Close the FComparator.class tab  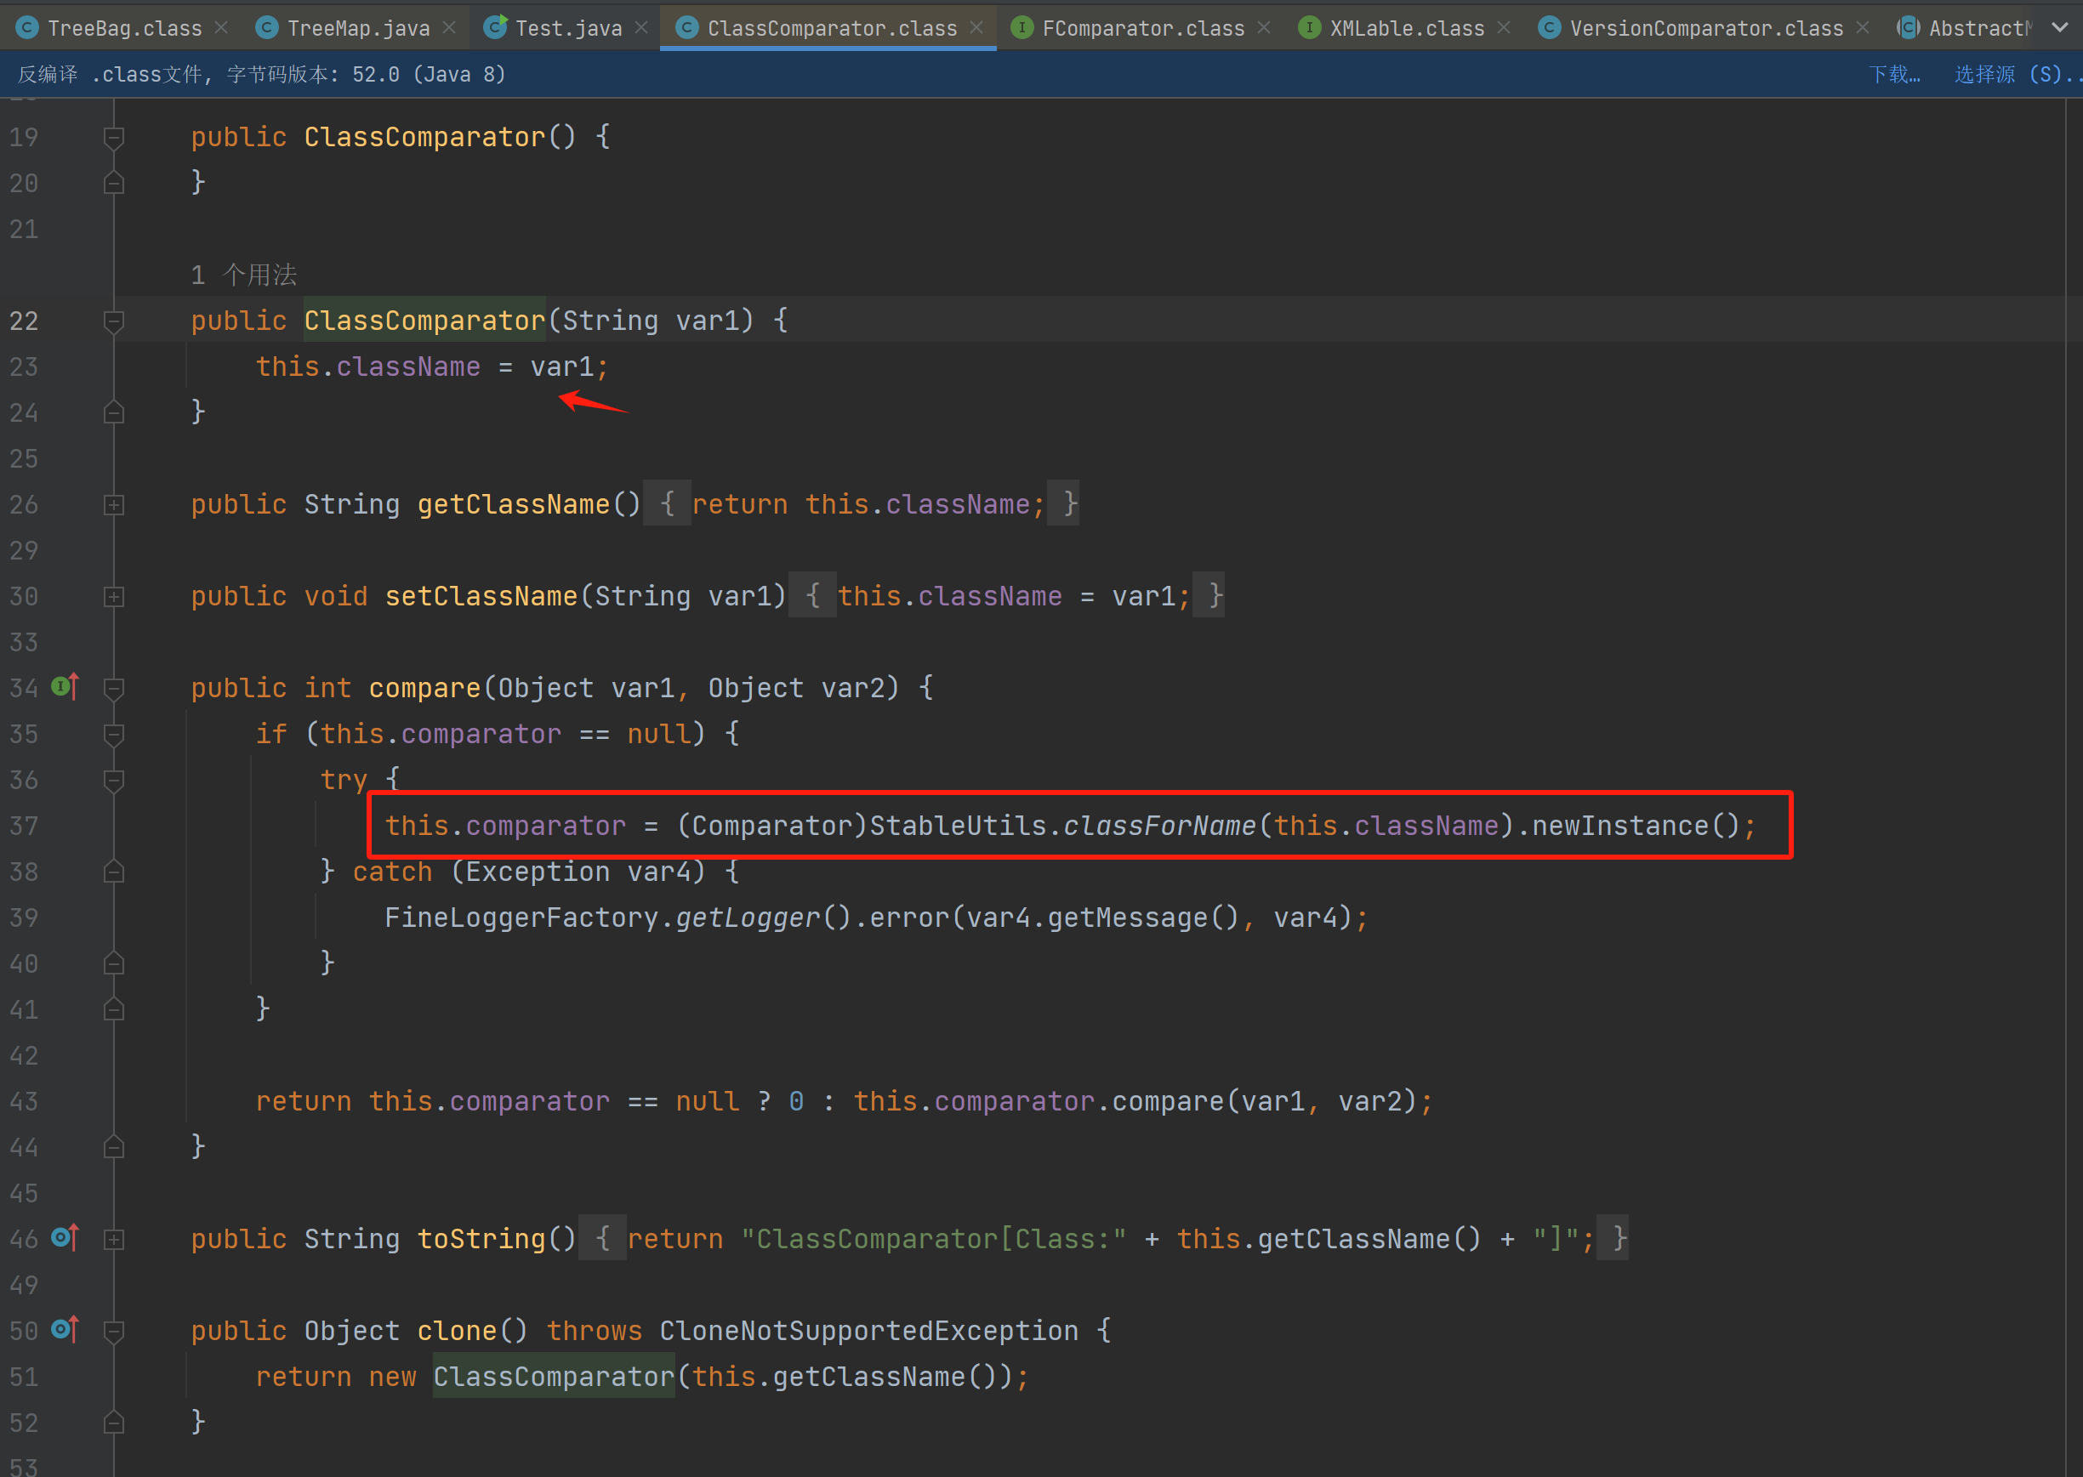coord(1263,28)
